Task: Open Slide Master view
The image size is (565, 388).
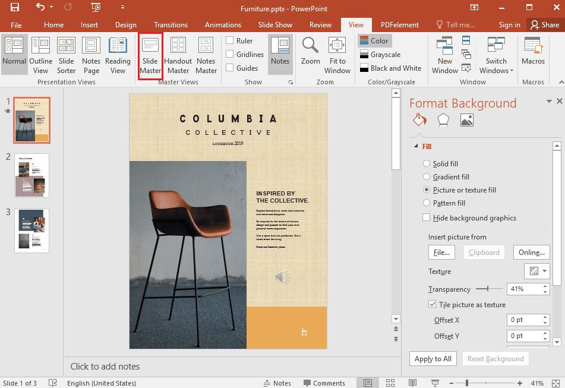Action: pos(150,56)
